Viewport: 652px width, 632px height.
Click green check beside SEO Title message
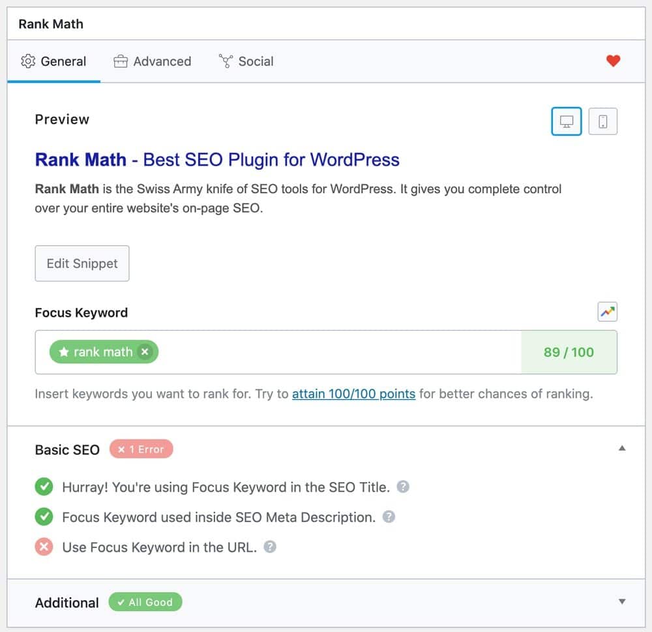pyautogui.click(x=44, y=487)
